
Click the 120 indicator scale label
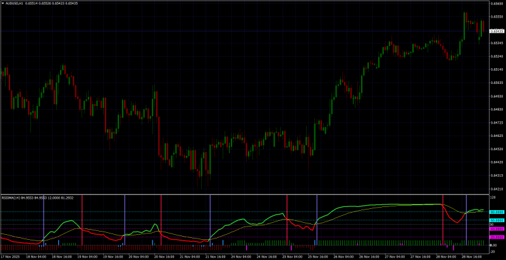[x=493, y=198]
